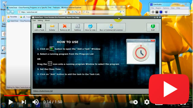Mute the video volume speaker icon

point(36,102)
